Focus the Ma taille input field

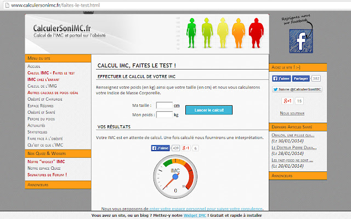165,105
